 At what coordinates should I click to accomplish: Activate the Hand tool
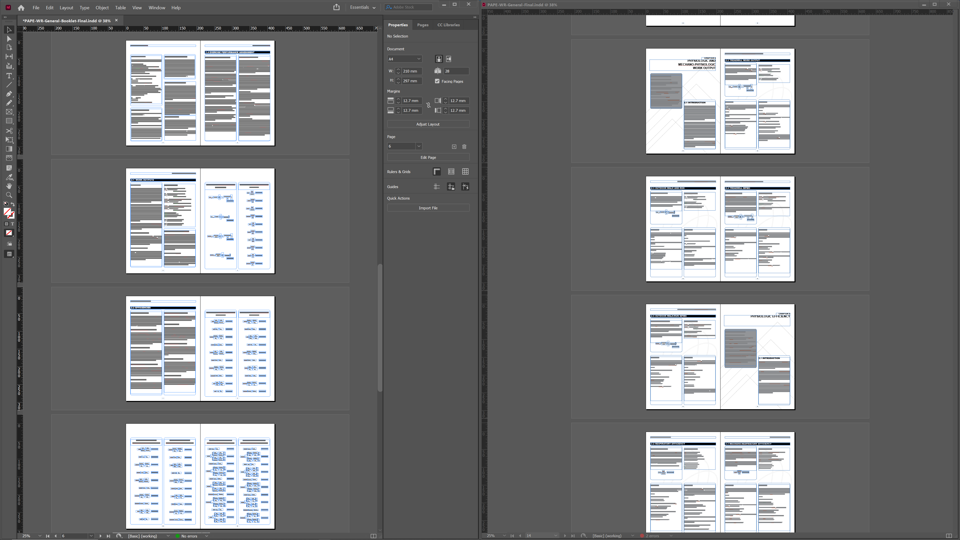pyautogui.click(x=9, y=186)
